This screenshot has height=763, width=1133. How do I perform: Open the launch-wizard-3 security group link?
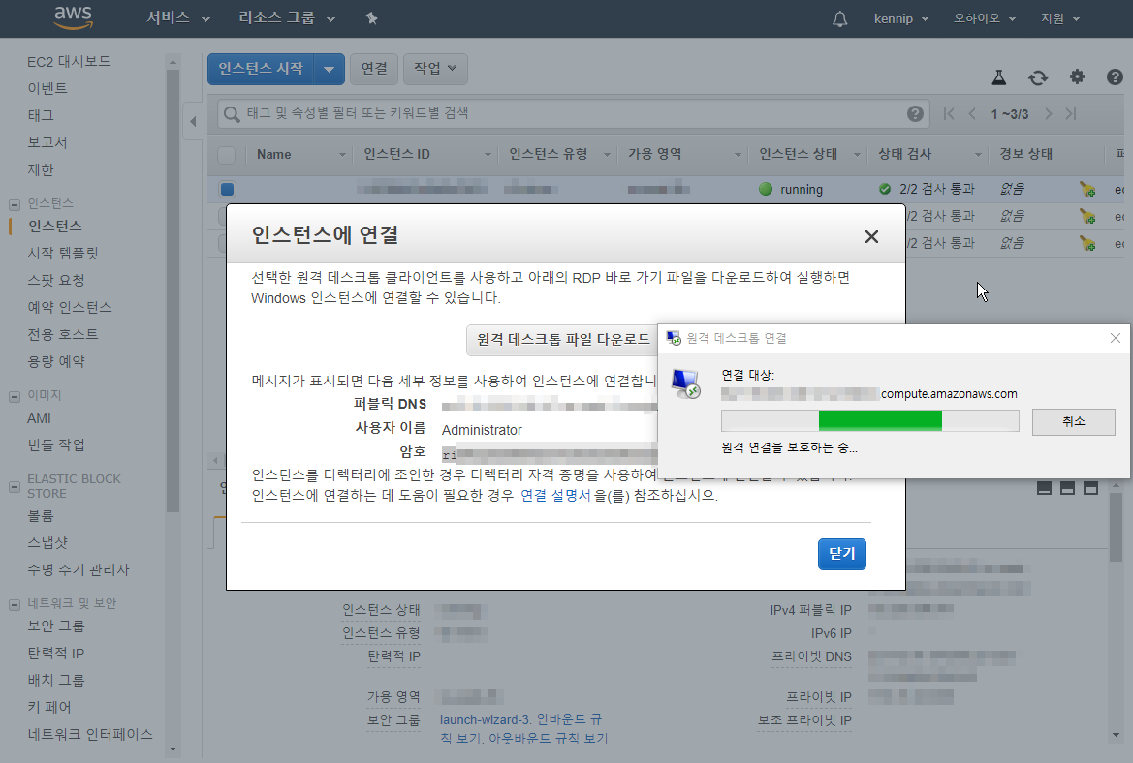pyautogui.click(x=485, y=719)
